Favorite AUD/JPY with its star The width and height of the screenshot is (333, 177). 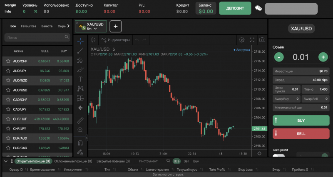point(8,71)
